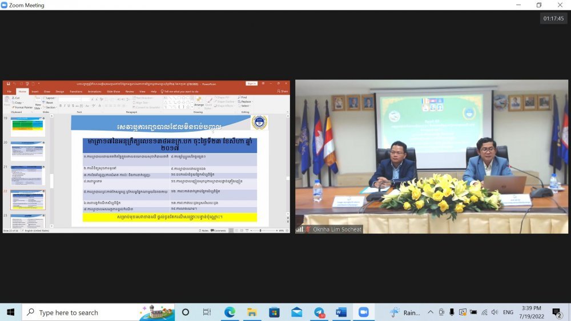Show hidden system tray icons

tap(431, 312)
